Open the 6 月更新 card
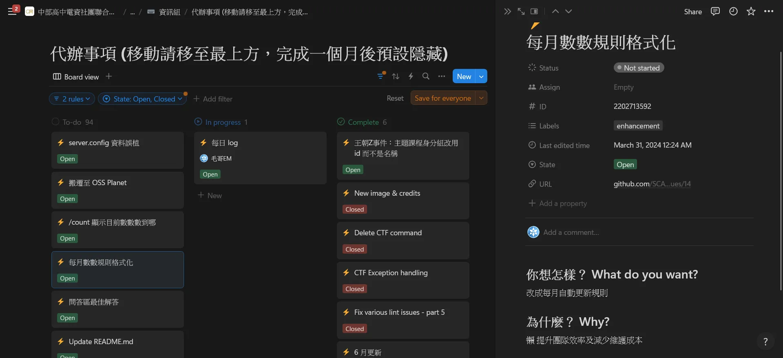Screen dimensions: 783x358 (403, 350)
